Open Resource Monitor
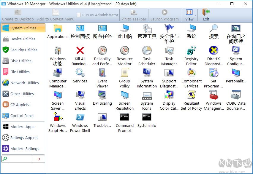253x174 pixels. click(x=124, y=53)
